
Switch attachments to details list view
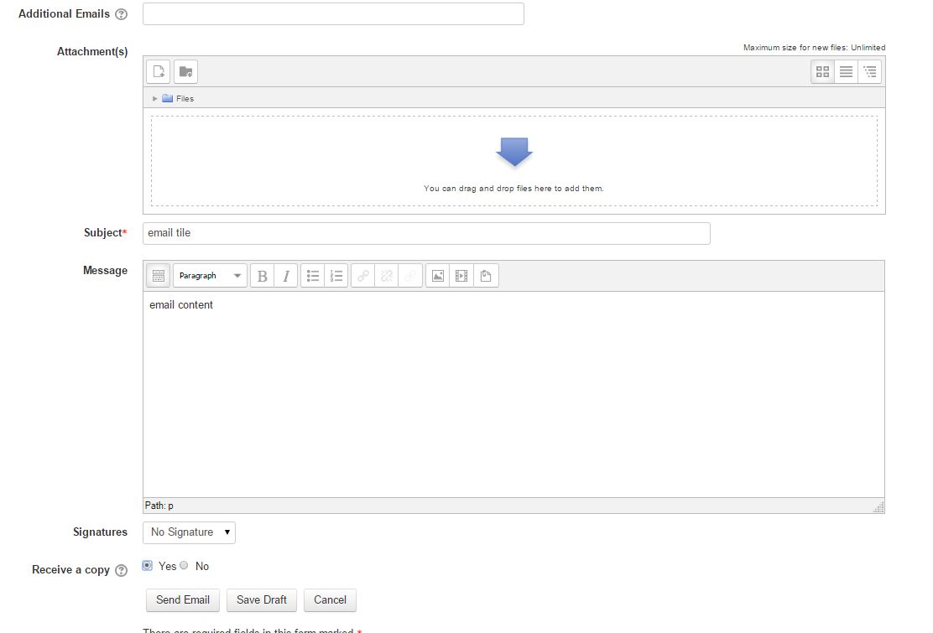[x=846, y=72]
